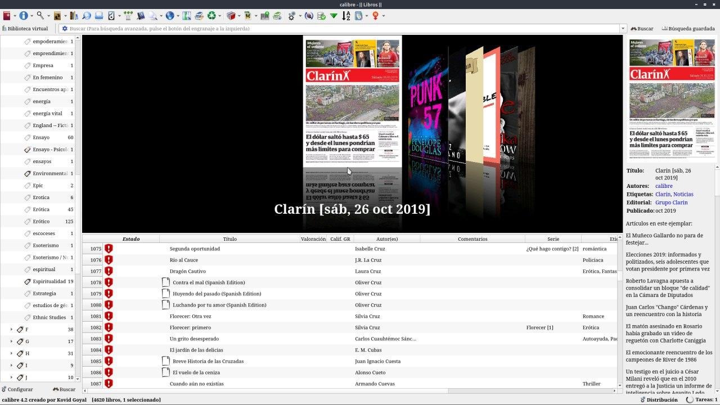The height and width of the screenshot is (405, 720).
Task: Click the three green figures icon
Action: [128, 16]
